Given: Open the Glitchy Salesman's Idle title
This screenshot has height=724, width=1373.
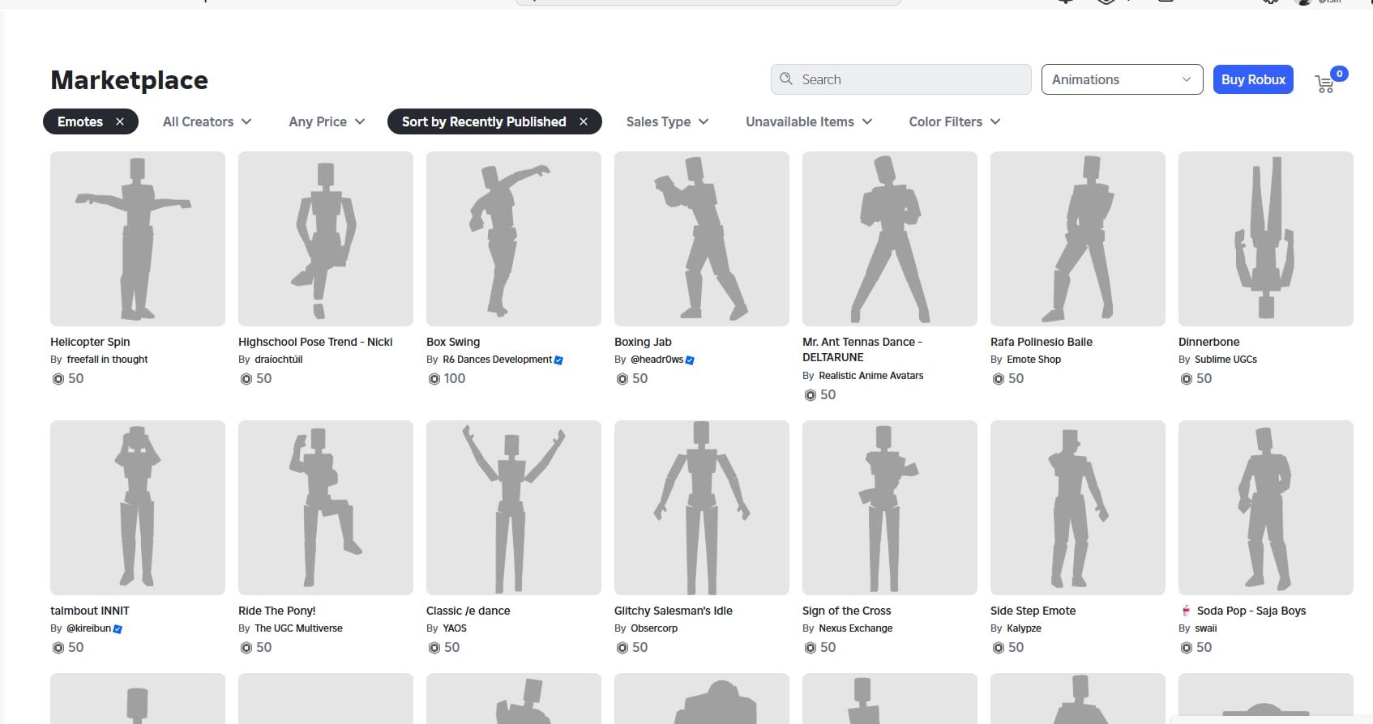Looking at the screenshot, I should (674, 611).
